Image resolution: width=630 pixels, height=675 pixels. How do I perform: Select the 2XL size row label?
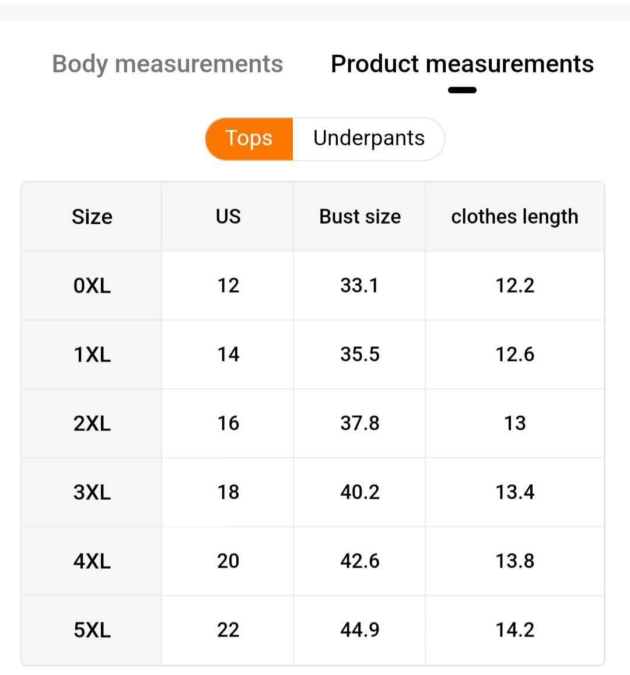pos(92,423)
